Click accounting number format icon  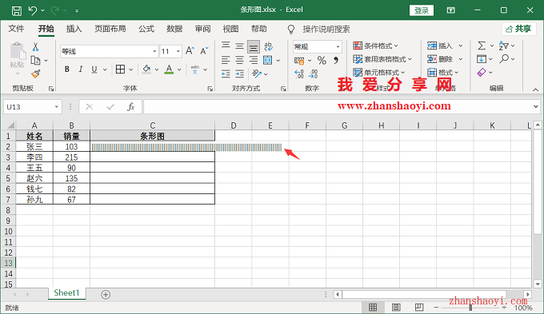[299, 61]
